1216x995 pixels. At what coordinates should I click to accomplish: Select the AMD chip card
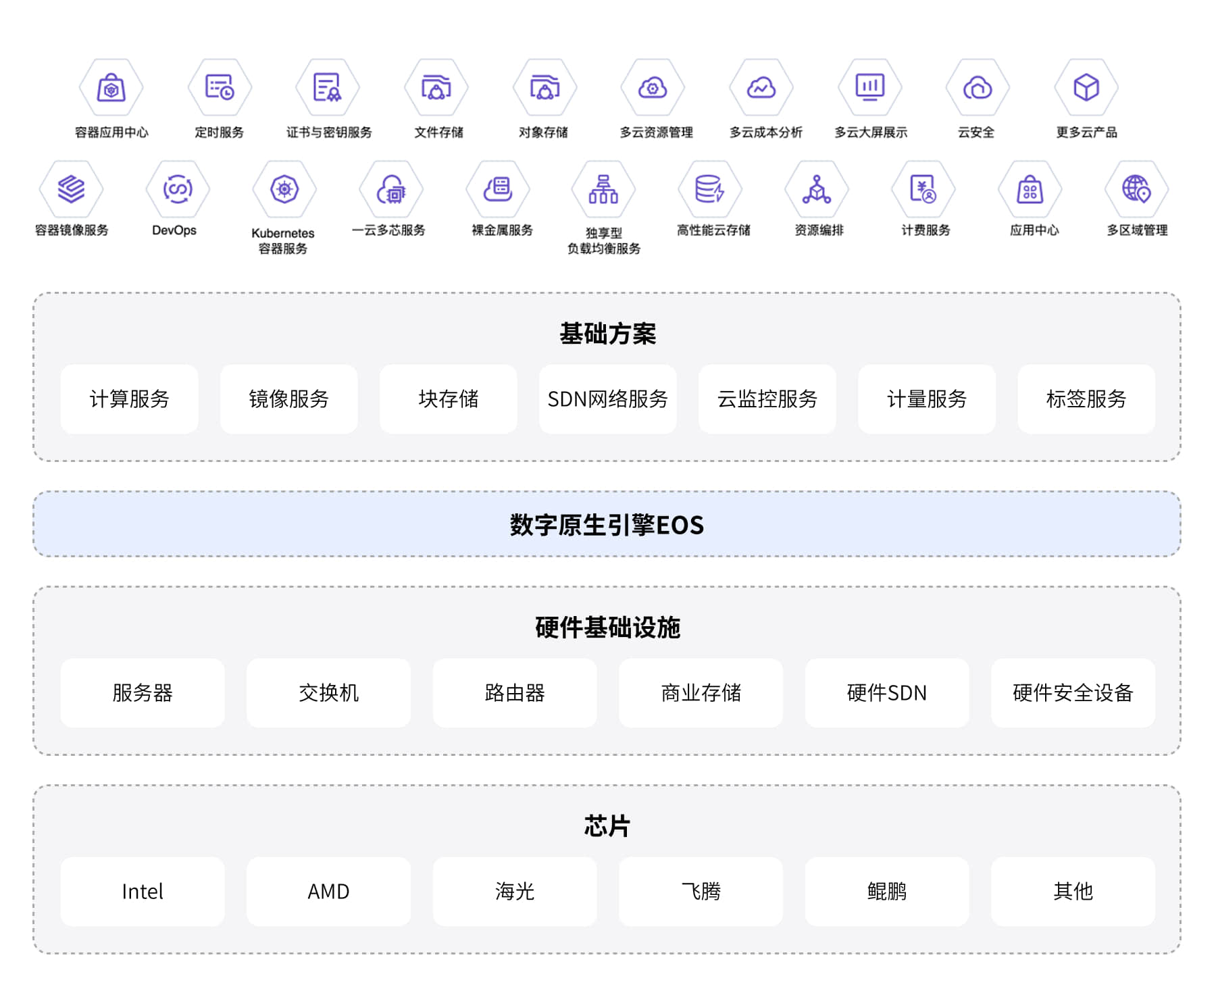click(x=328, y=892)
